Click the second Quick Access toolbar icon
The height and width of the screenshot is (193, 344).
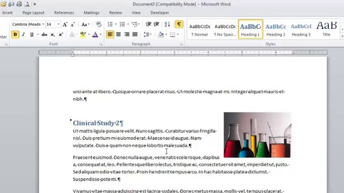pos(11,4)
